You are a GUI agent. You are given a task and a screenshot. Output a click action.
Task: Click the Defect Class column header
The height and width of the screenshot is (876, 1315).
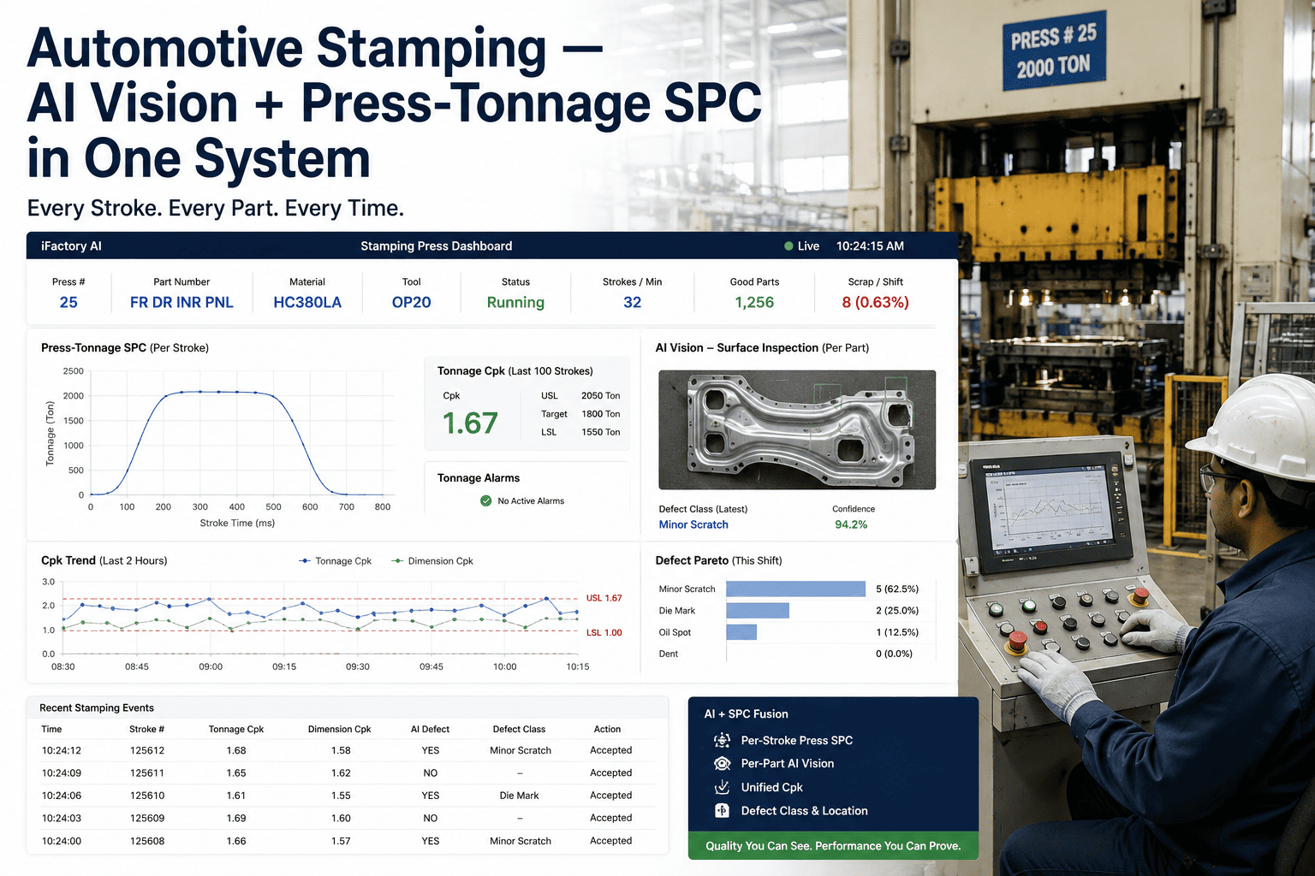[x=519, y=730]
